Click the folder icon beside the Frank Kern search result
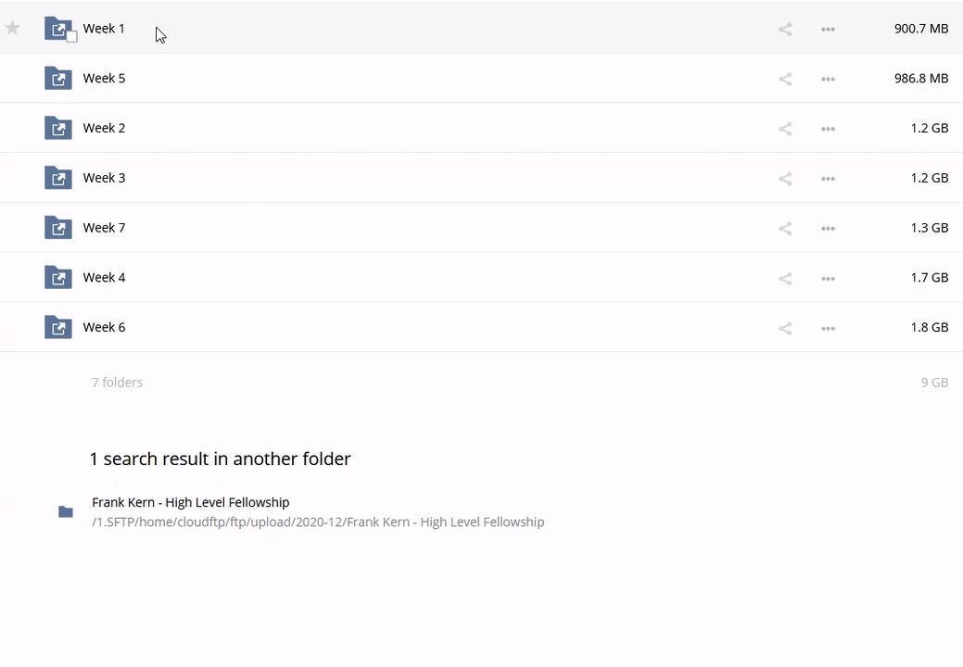The image size is (963, 667). pos(66,511)
